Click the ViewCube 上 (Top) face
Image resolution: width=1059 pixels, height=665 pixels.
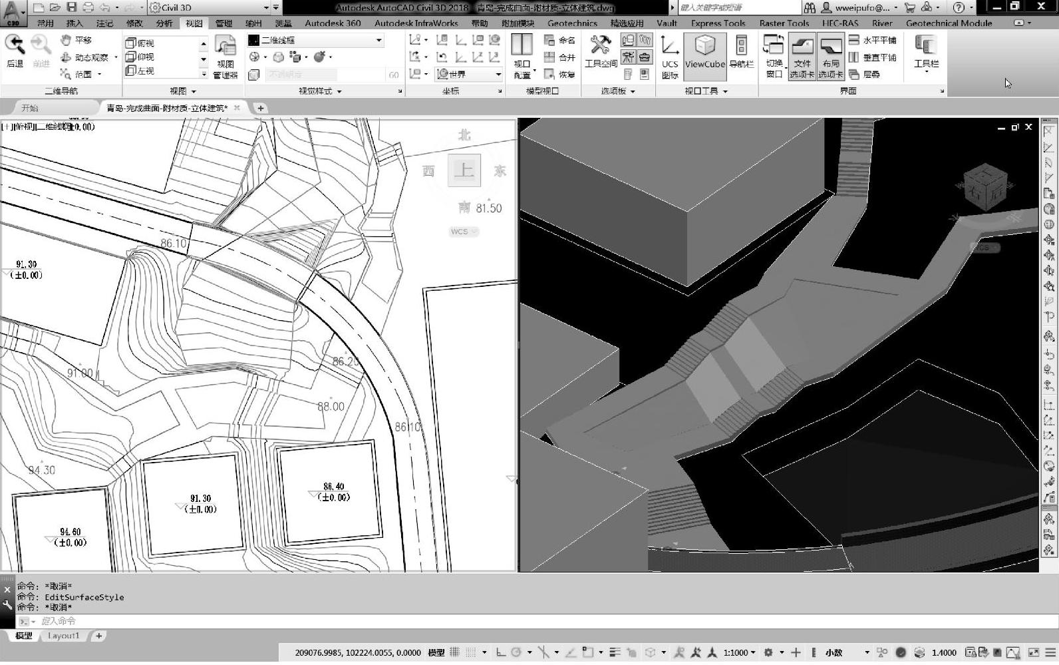464,170
